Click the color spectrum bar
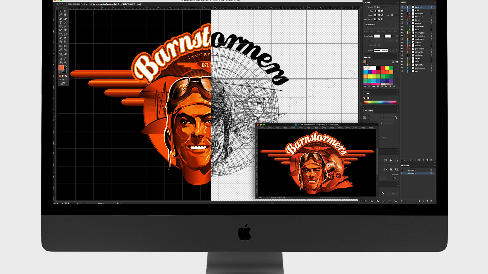This screenshot has width=488, height=274. (x=380, y=102)
